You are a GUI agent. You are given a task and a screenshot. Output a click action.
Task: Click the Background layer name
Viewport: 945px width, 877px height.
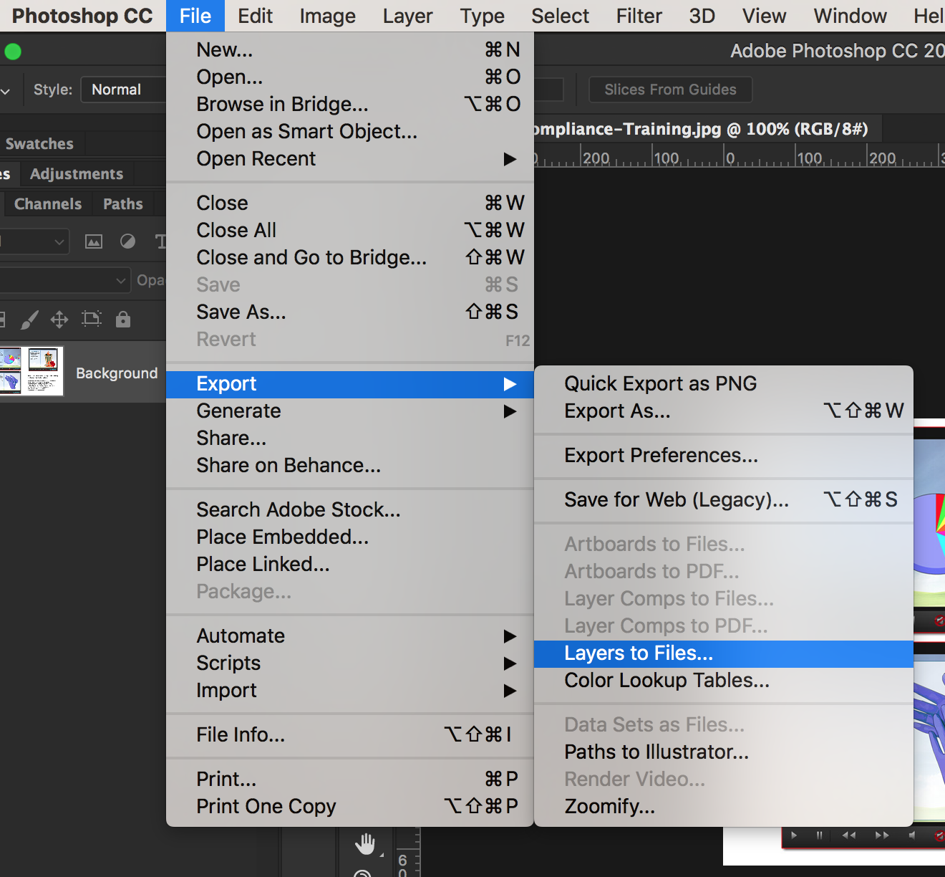click(x=117, y=373)
